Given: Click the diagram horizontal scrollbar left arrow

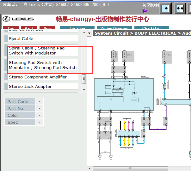Looking at the screenshot, I should (90, 168).
